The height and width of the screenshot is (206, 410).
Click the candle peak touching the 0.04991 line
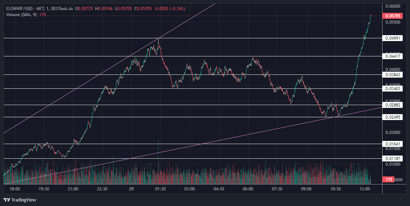coord(158,39)
